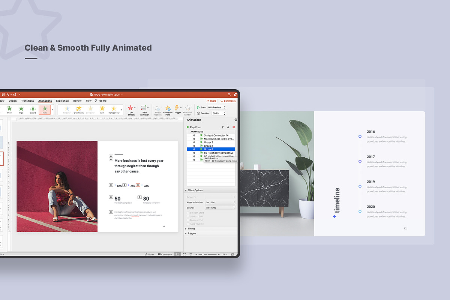Image resolution: width=450 pixels, height=300 pixels.
Task: Select Straight Connector 14 animation row
Action: 211,135
